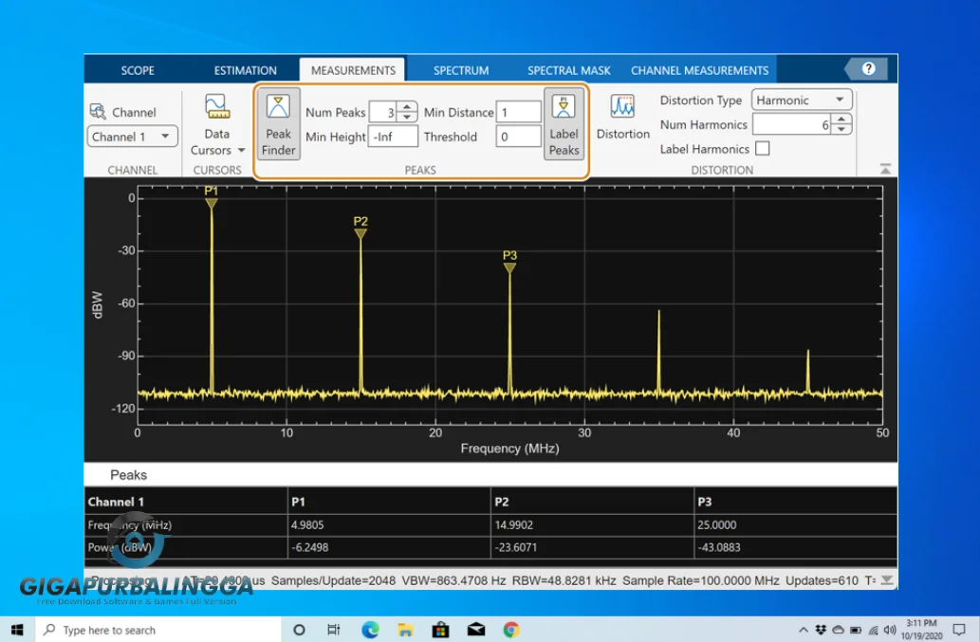The image size is (980, 642).
Task: Click the Min Height input field
Action: point(394,137)
